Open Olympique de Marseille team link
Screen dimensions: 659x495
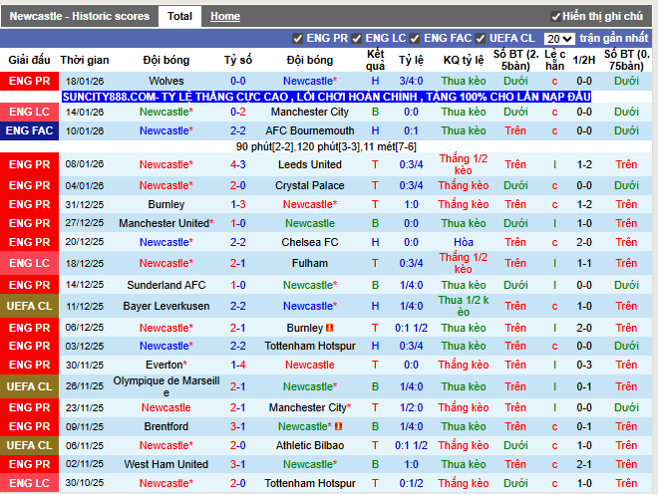click(166, 386)
